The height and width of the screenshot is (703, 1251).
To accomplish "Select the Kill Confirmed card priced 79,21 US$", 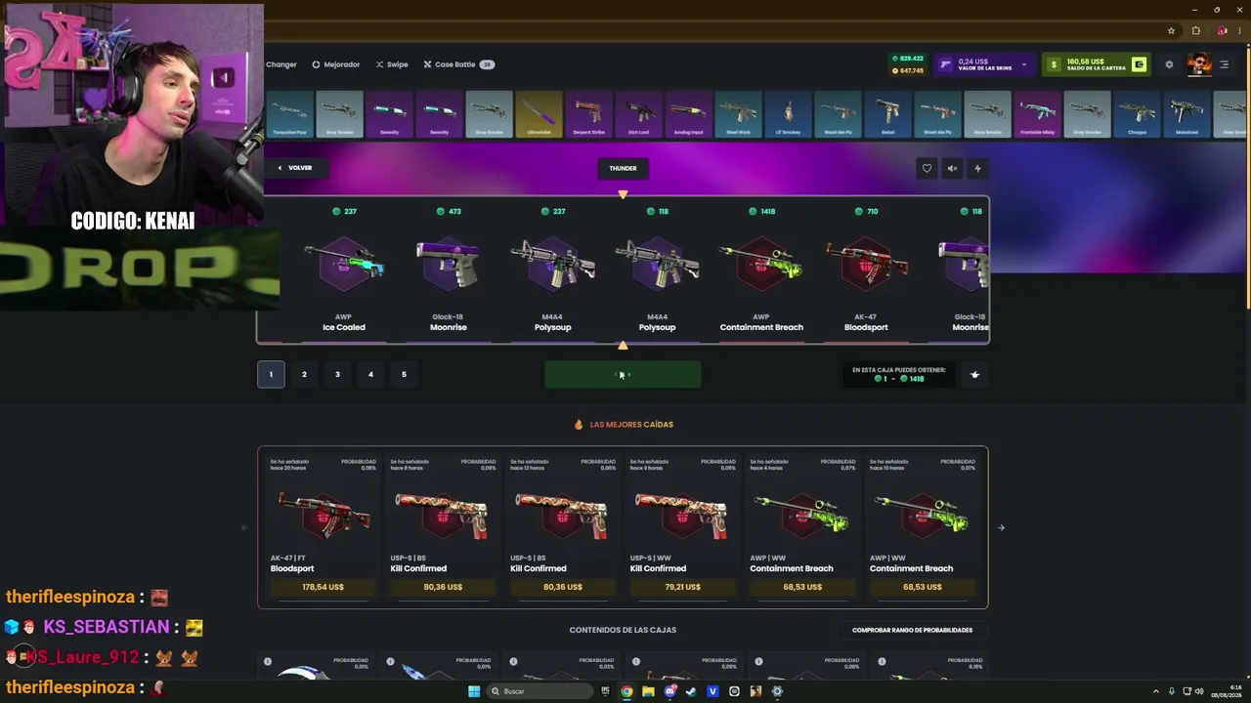I will tap(682, 527).
